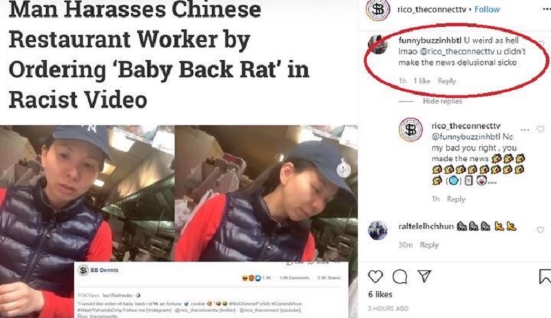
Task: Open funnybuzzinhbtl commenter avatar
Action: click(x=377, y=45)
